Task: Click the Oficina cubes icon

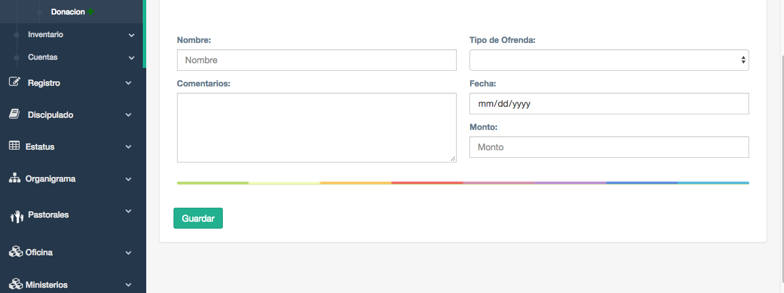Action: (16, 252)
